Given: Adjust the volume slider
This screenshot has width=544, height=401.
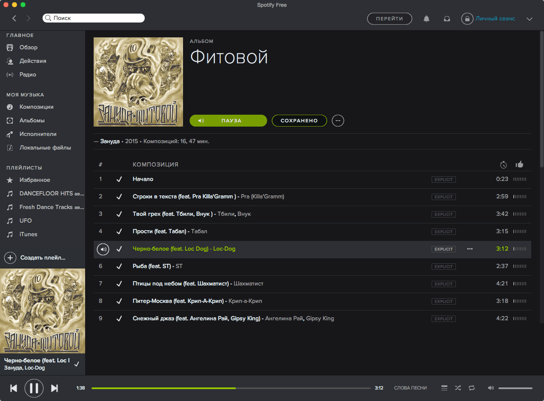Looking at the screenshot, I should tap(515, 388).
